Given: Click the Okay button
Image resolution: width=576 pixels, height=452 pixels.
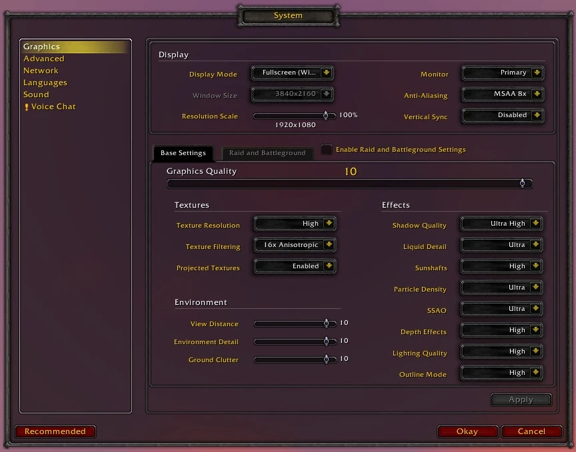Looking at the screenshot, I should [x=467, y=431].
